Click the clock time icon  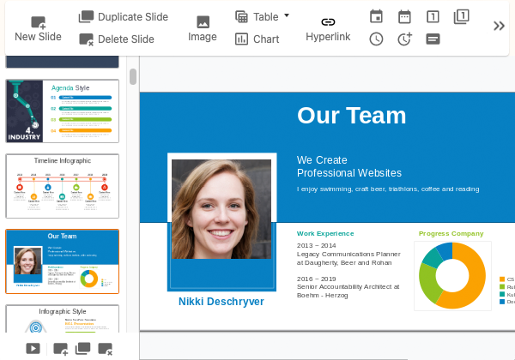pos(376,39)
